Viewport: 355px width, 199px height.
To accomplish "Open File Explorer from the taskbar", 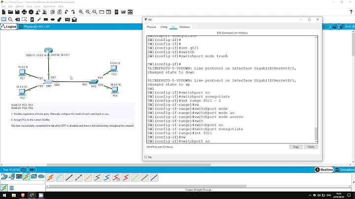I will click(14, 195).
